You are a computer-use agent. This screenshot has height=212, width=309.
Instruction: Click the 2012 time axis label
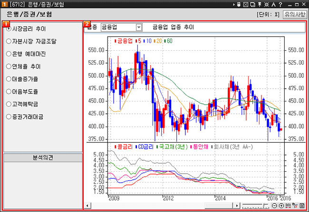168,198
